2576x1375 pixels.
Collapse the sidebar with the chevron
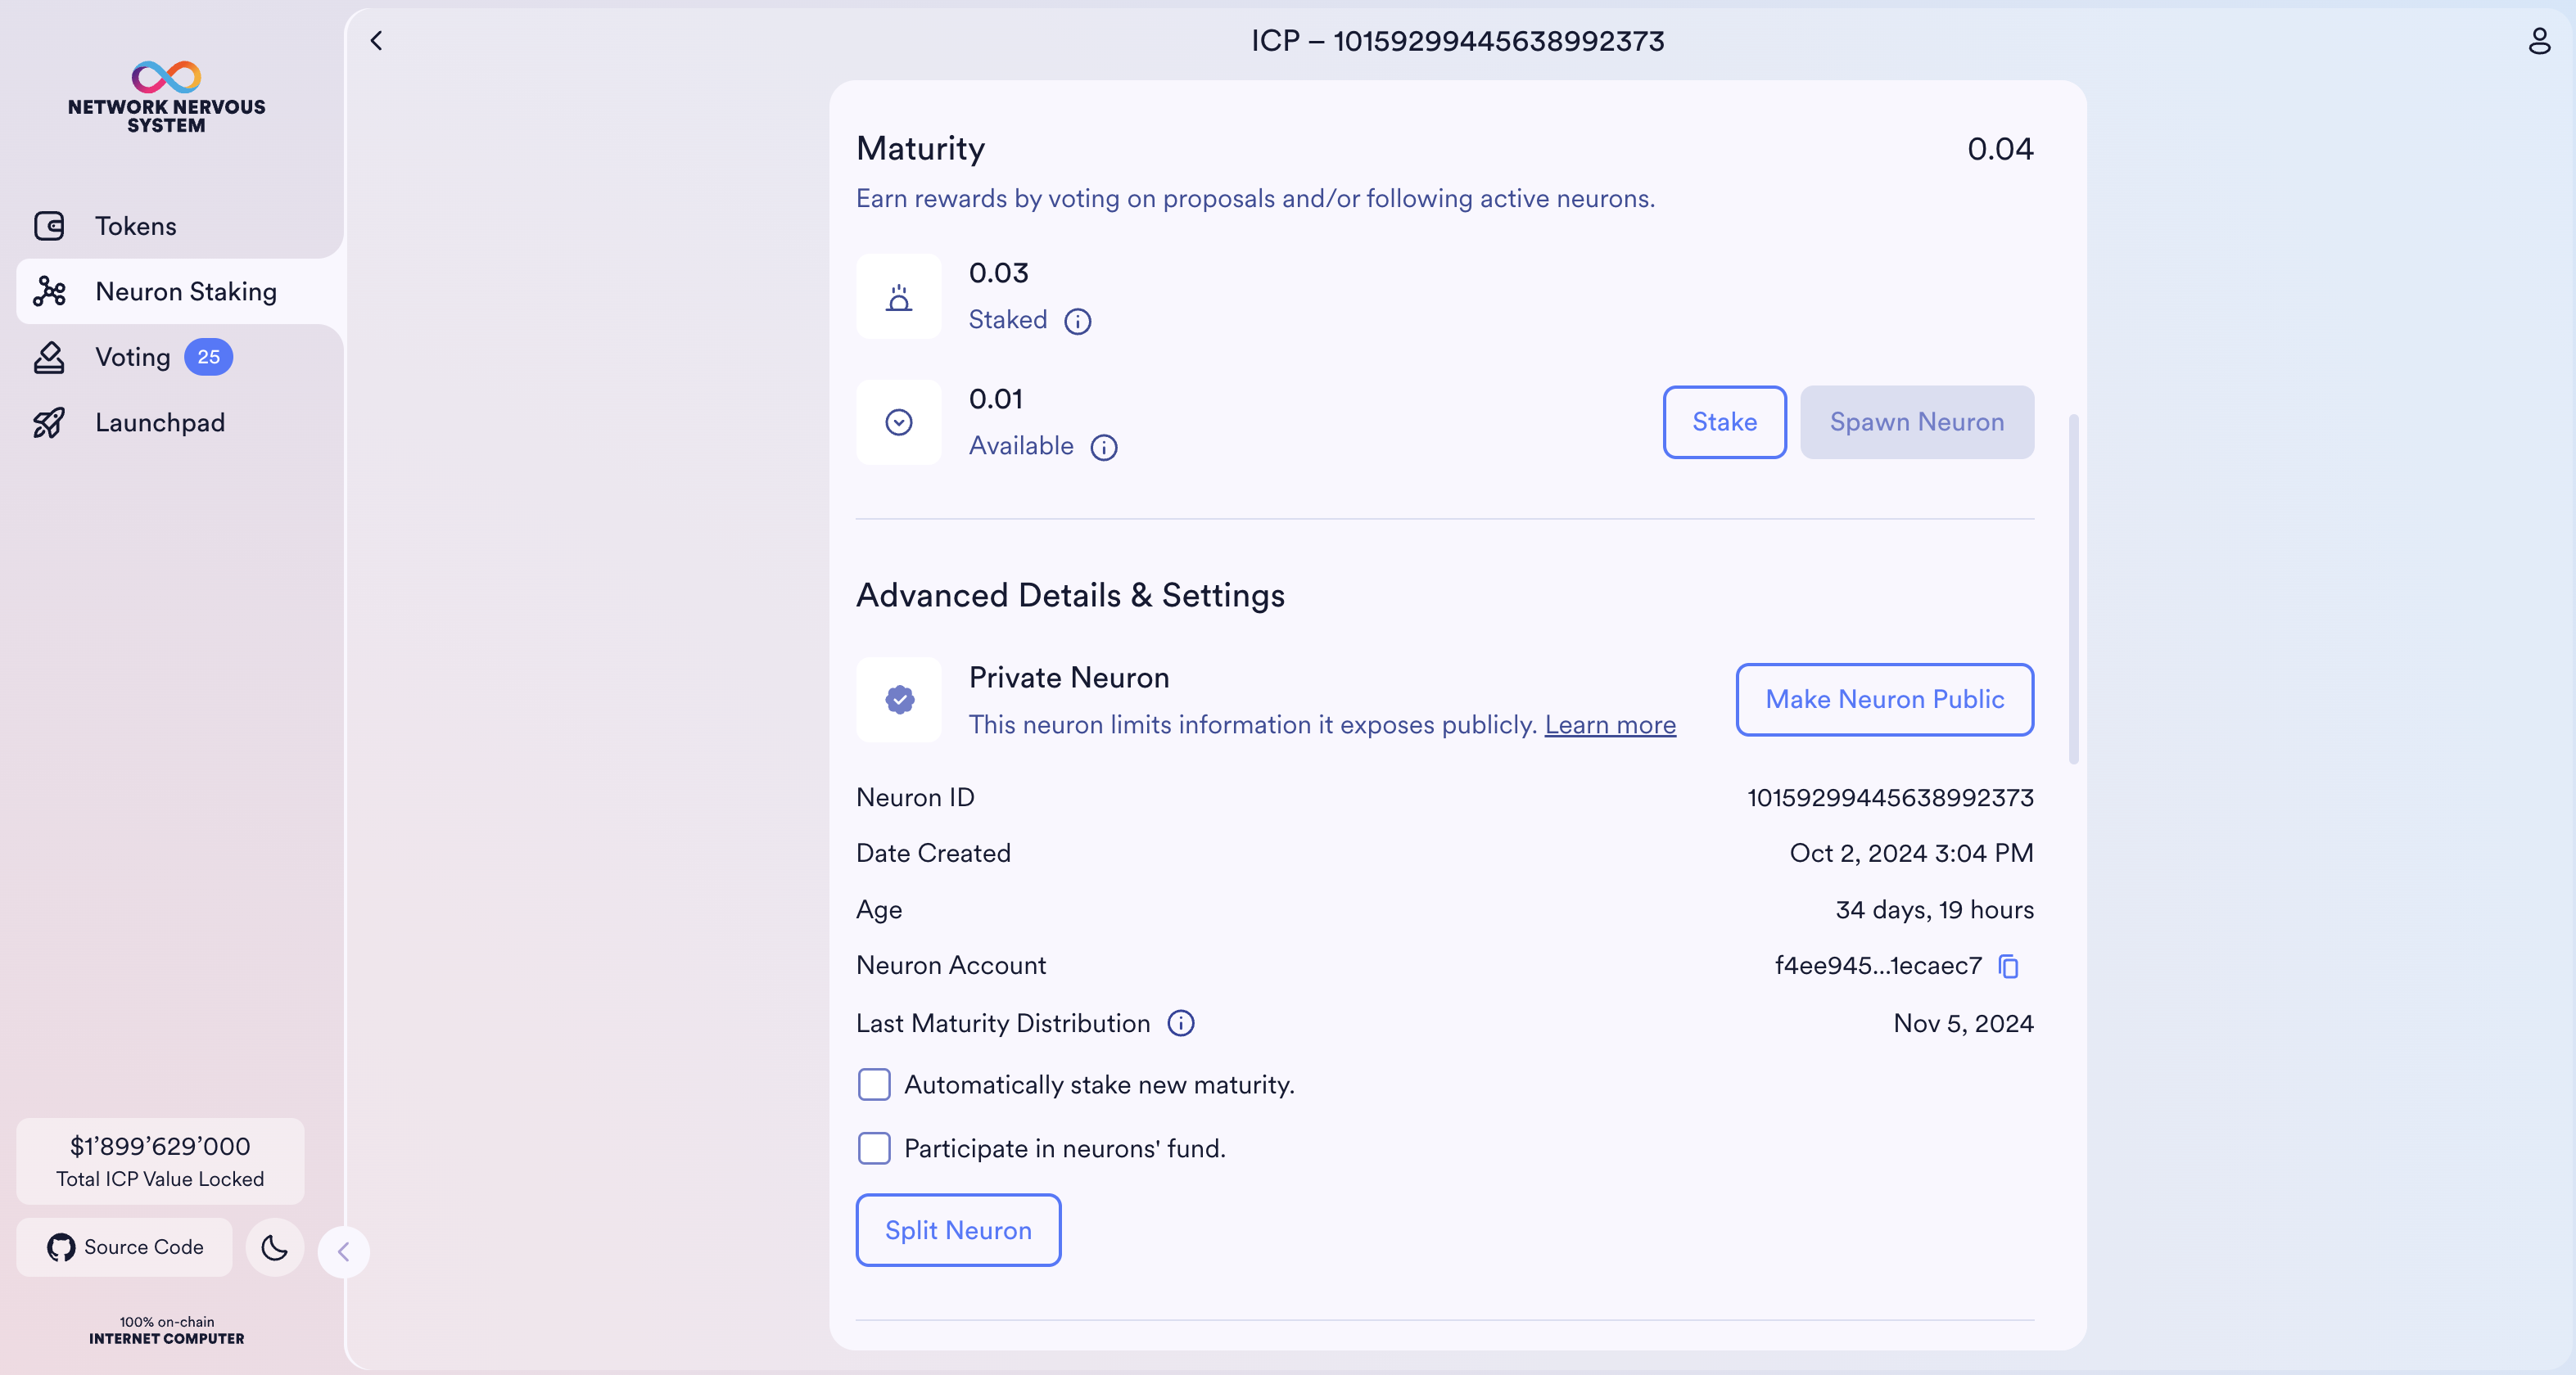click(344, 1251)
